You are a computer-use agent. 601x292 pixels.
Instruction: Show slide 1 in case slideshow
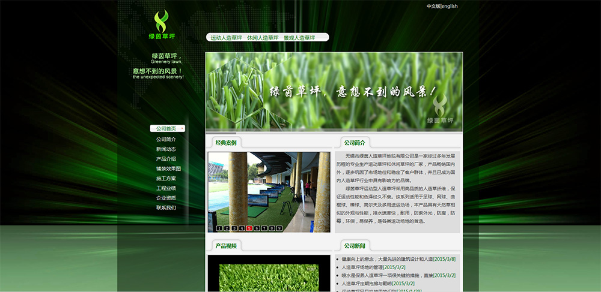pyautogui.click(x=219, y=228)
